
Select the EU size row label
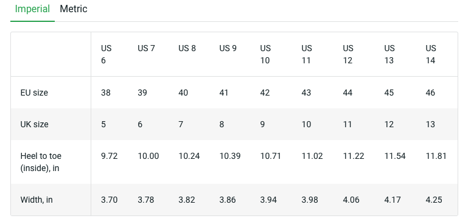pos(34,93)
